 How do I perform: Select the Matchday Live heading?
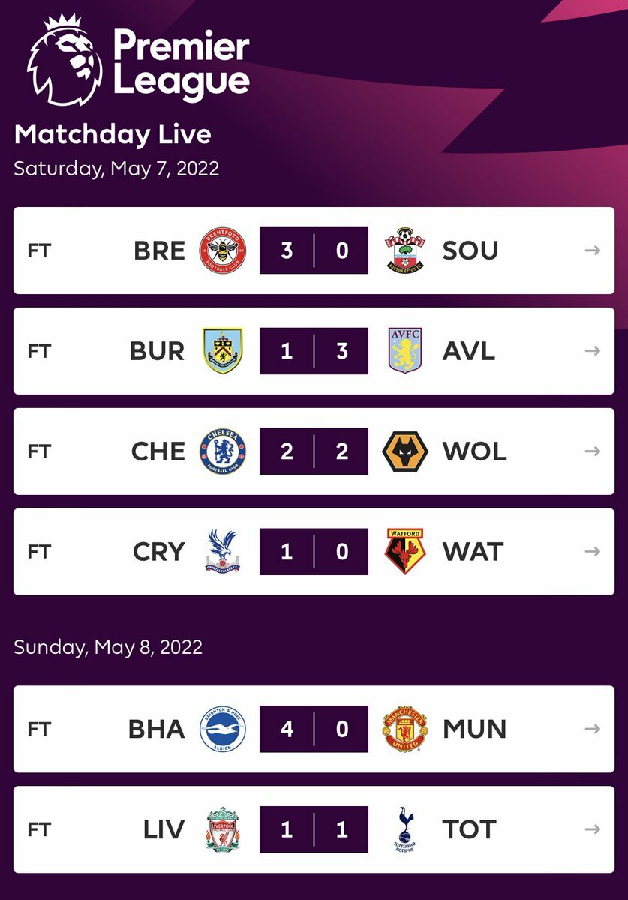coord(113,135)
